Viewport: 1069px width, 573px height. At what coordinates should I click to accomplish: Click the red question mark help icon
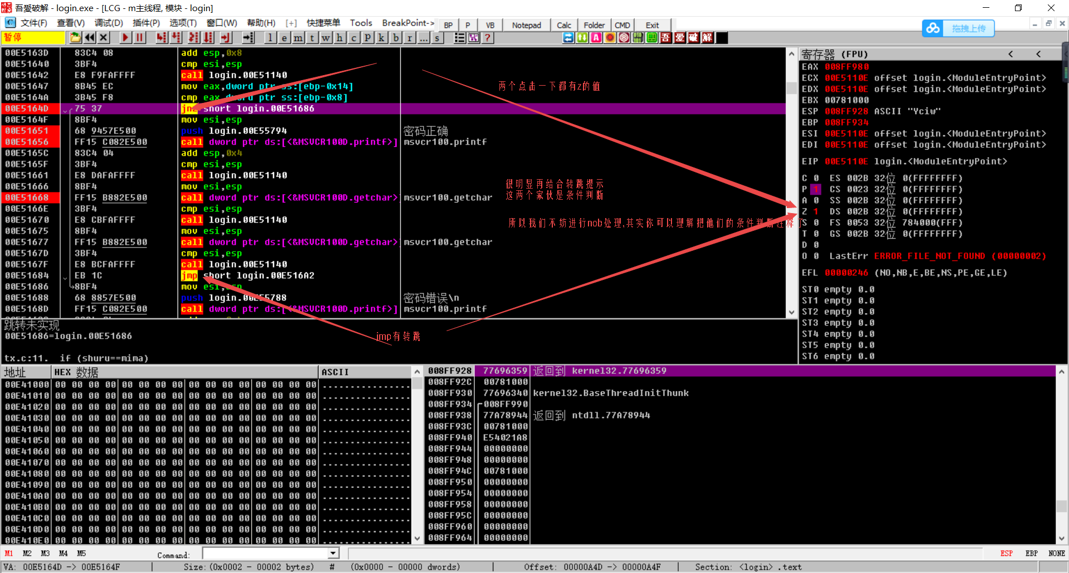(x=487, y=38)
